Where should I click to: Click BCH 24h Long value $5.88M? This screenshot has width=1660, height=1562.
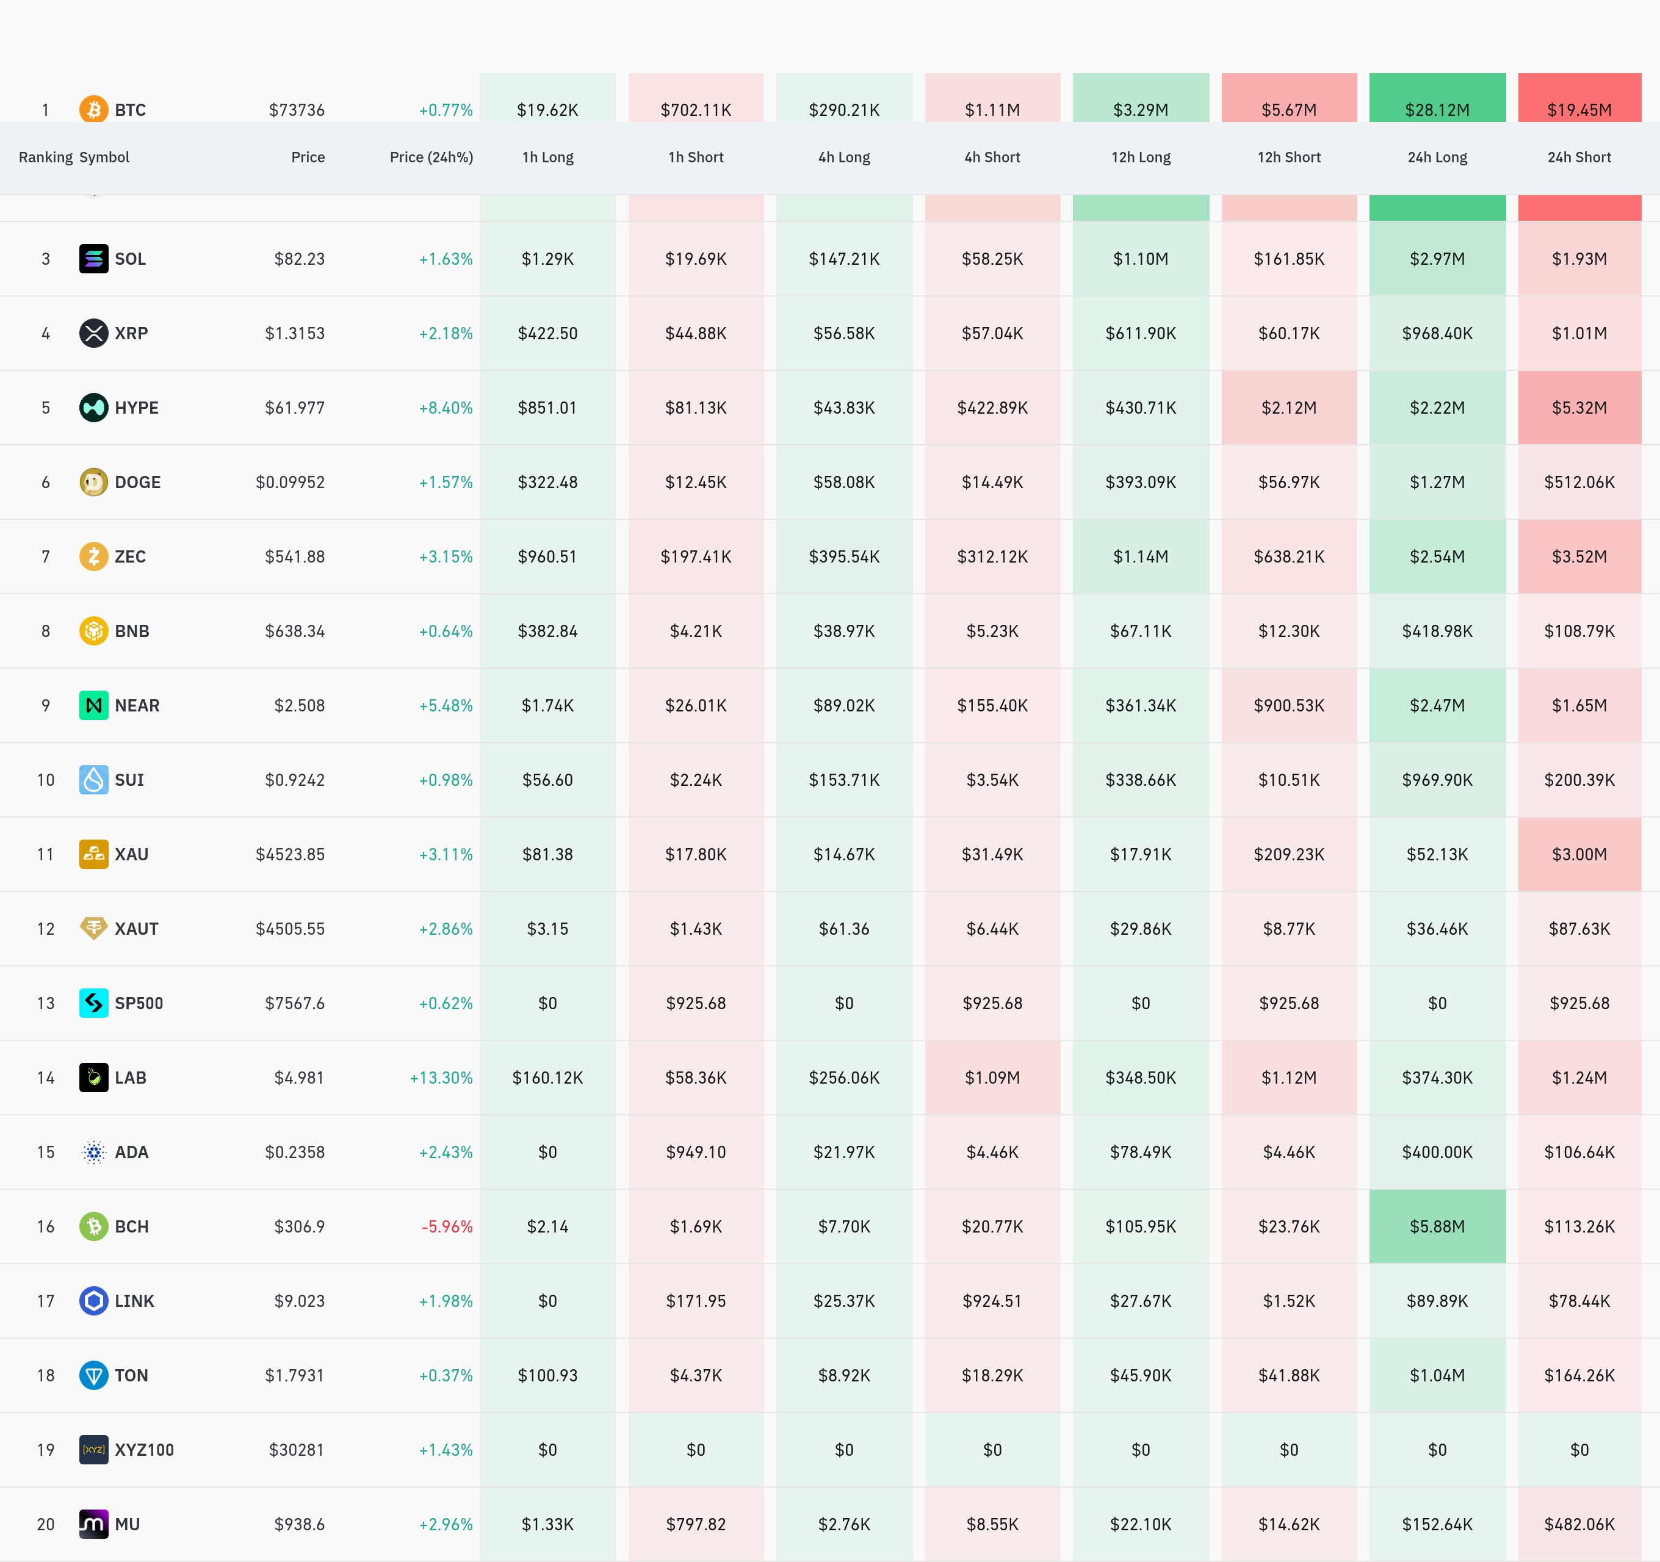1437,1226
